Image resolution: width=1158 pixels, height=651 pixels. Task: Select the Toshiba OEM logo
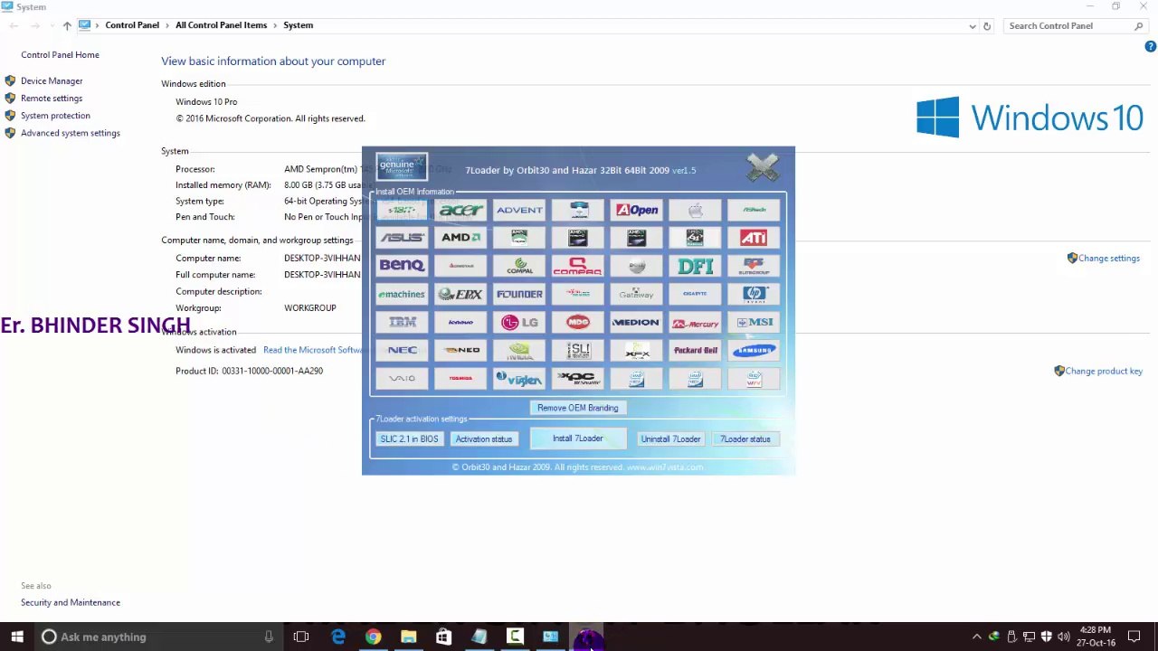[461, 379]
